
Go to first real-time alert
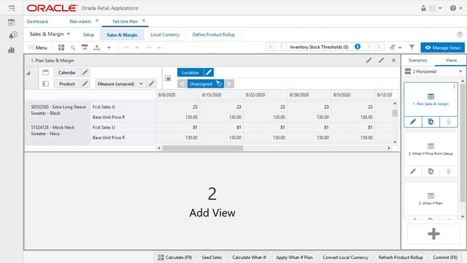pyautogui.click(x=271, y=47)
